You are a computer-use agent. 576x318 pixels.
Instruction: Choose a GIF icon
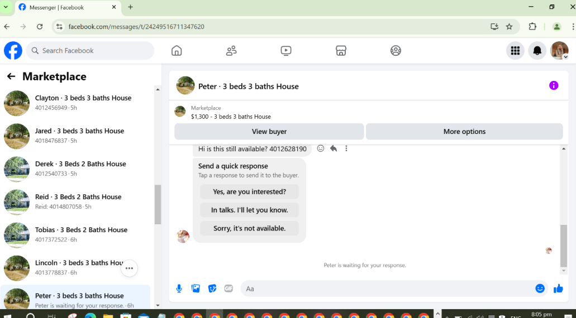tap(229, 288)
